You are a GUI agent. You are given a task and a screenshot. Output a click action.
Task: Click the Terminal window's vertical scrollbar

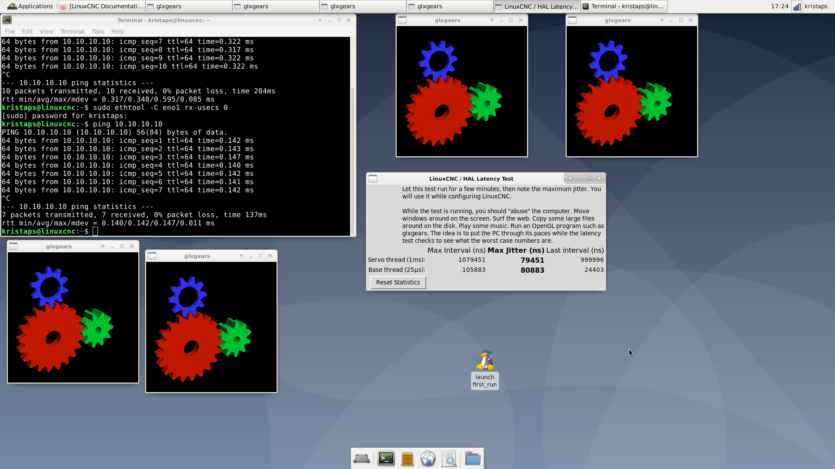(353, 161)
